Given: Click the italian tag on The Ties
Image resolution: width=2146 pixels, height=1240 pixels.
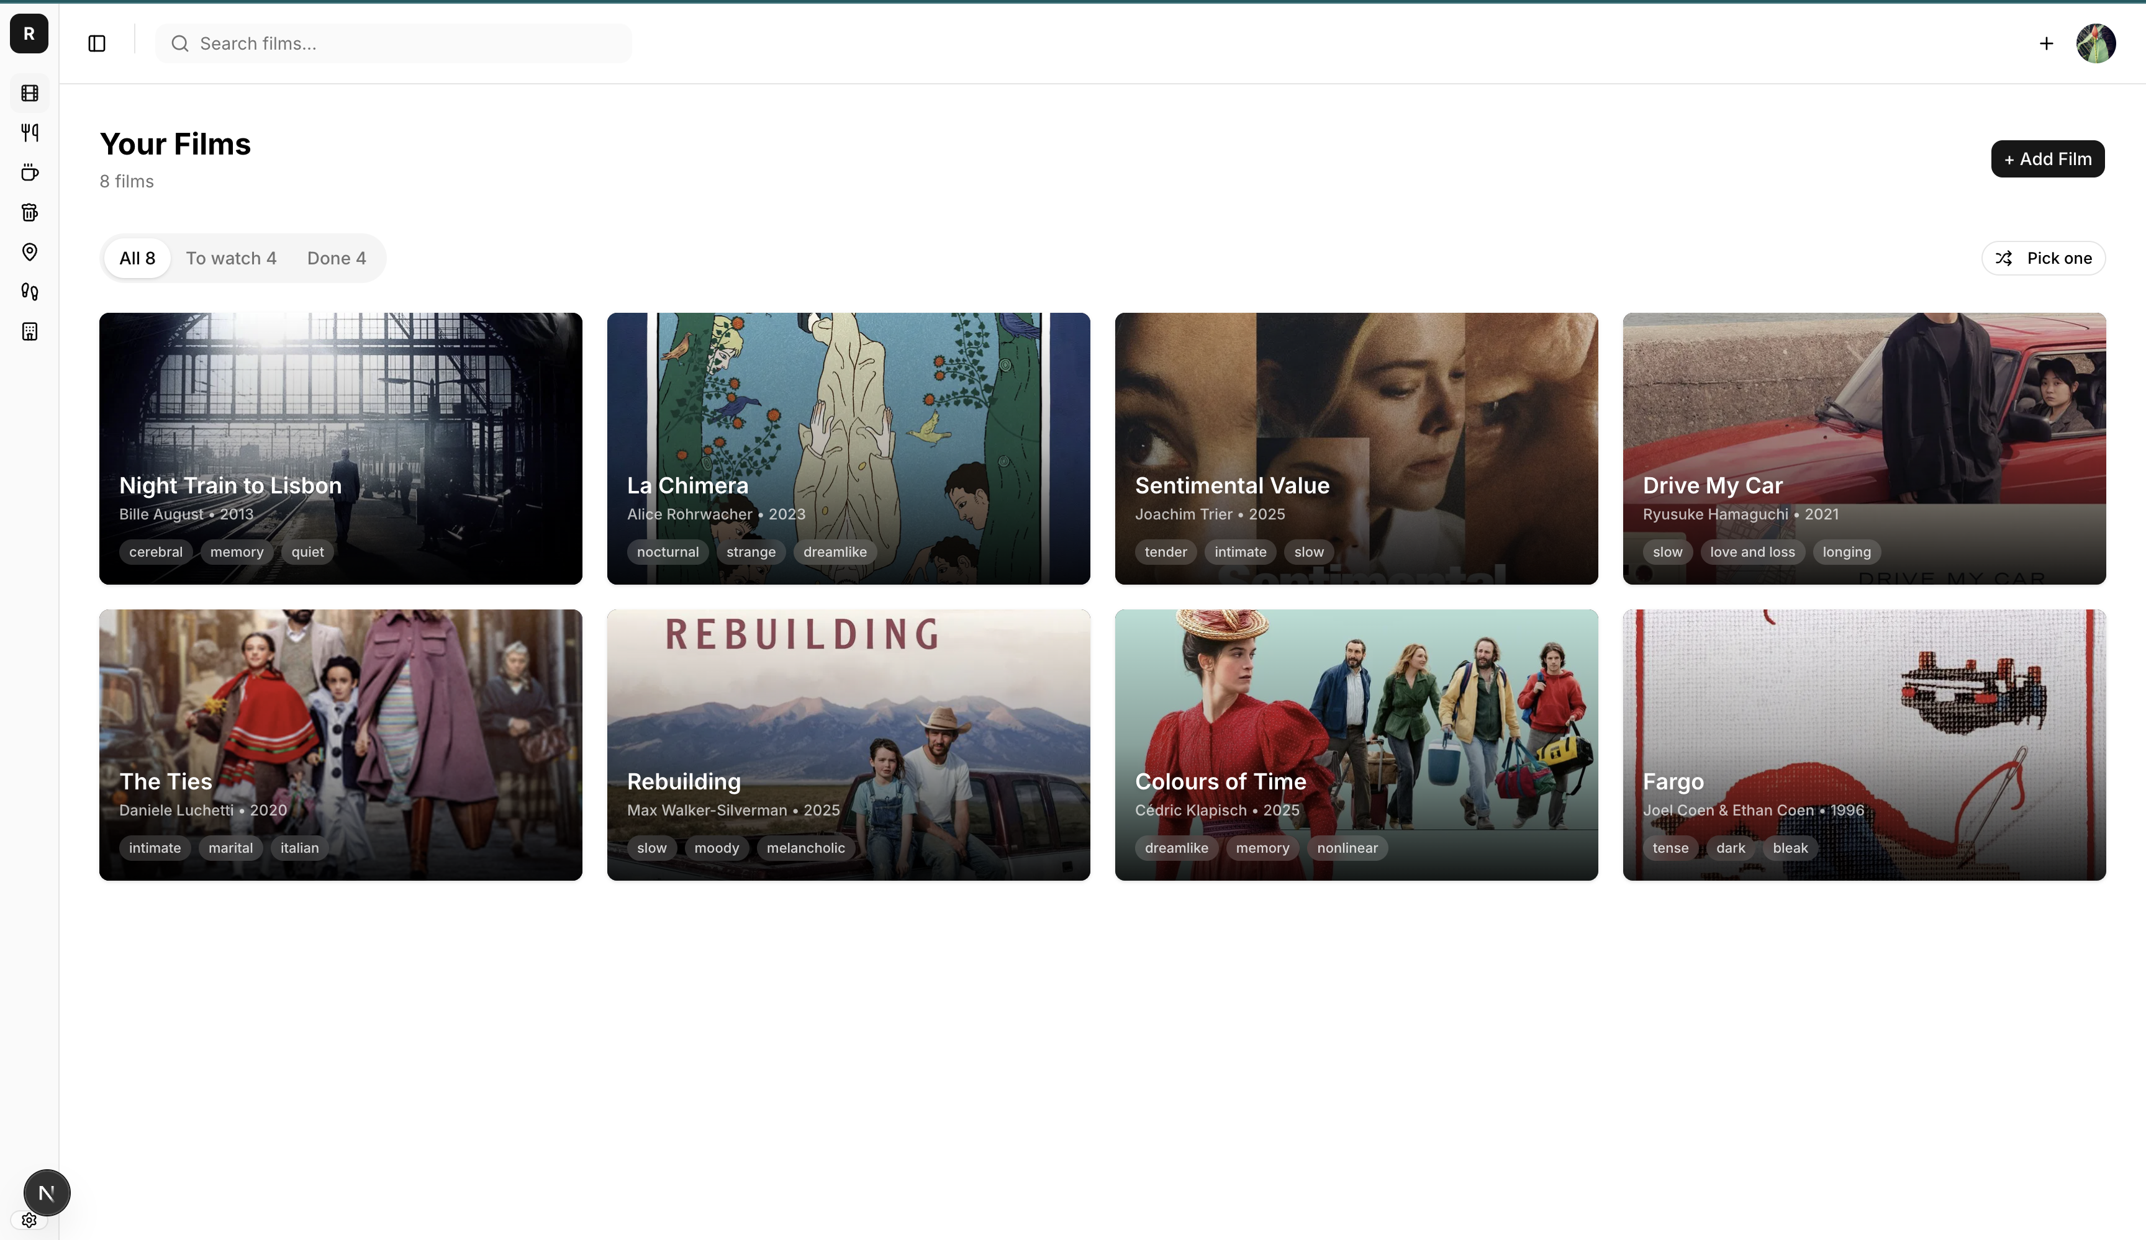Looking at the screenshot, I should pyautogui.click(x=300, y=848).
